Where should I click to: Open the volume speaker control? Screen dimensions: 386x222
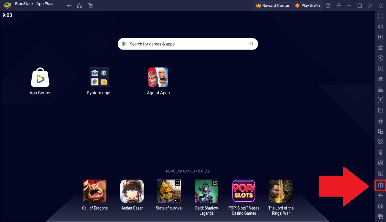point(380,26)
